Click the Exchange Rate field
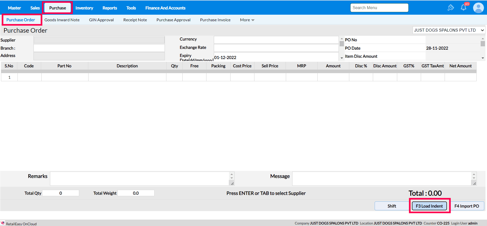487x226 pixels. pyautogui.click(x=276, y=48)
